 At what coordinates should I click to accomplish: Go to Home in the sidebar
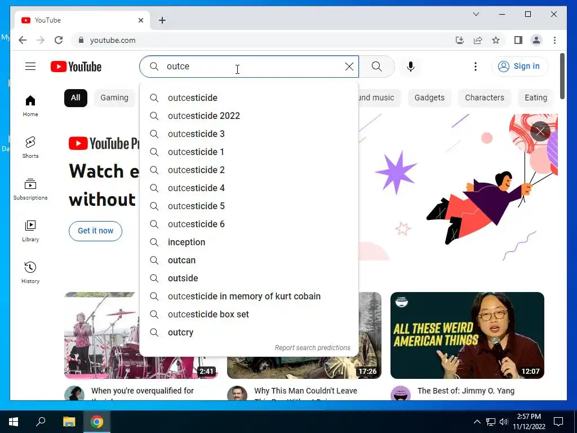tap(30, 106)
